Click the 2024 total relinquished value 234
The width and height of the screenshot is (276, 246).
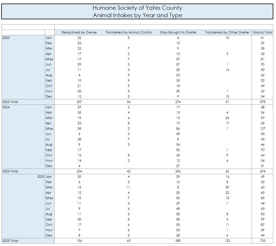click(79, 171)
